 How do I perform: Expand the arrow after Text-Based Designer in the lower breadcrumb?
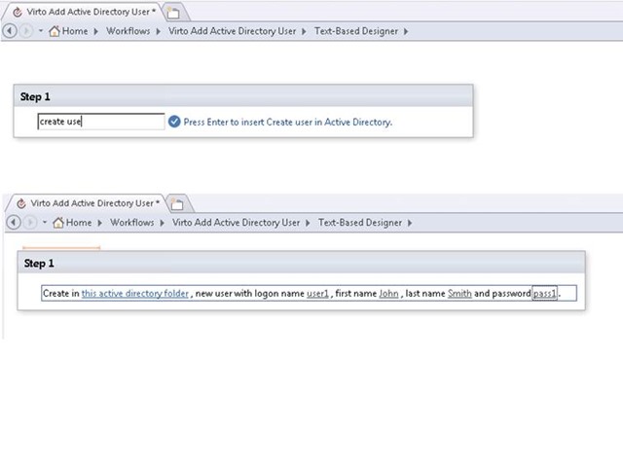point(408,223)
